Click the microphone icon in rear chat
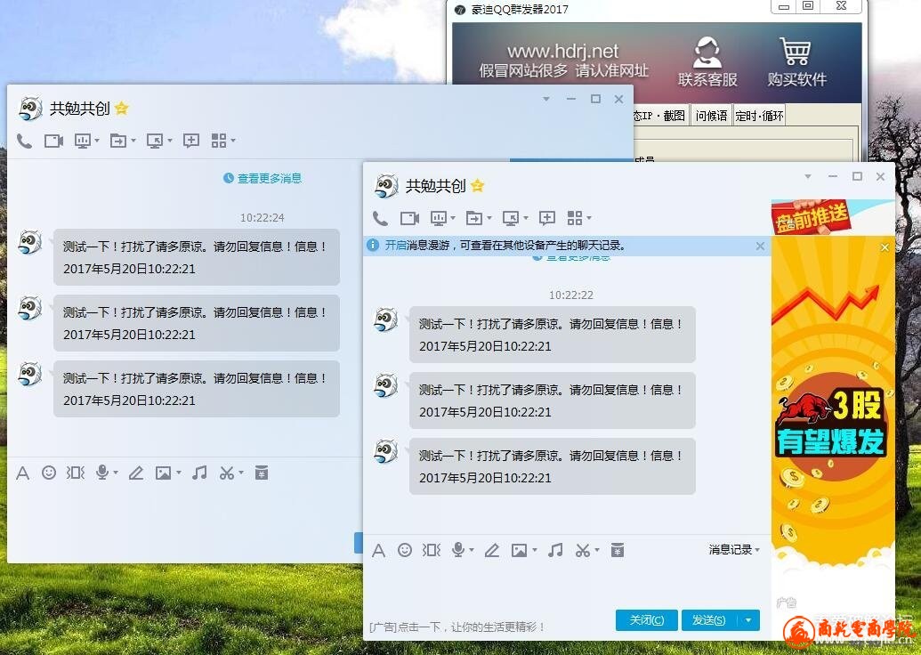 click(x=103, y=473)
